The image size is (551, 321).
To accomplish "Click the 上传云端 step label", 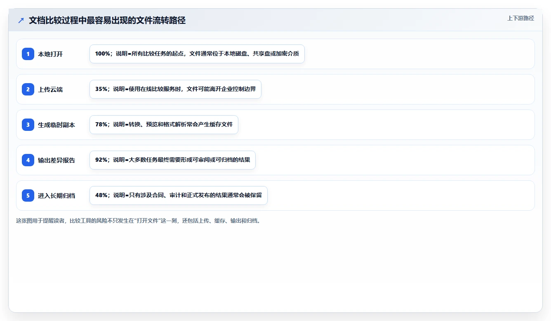I will 50,89.
